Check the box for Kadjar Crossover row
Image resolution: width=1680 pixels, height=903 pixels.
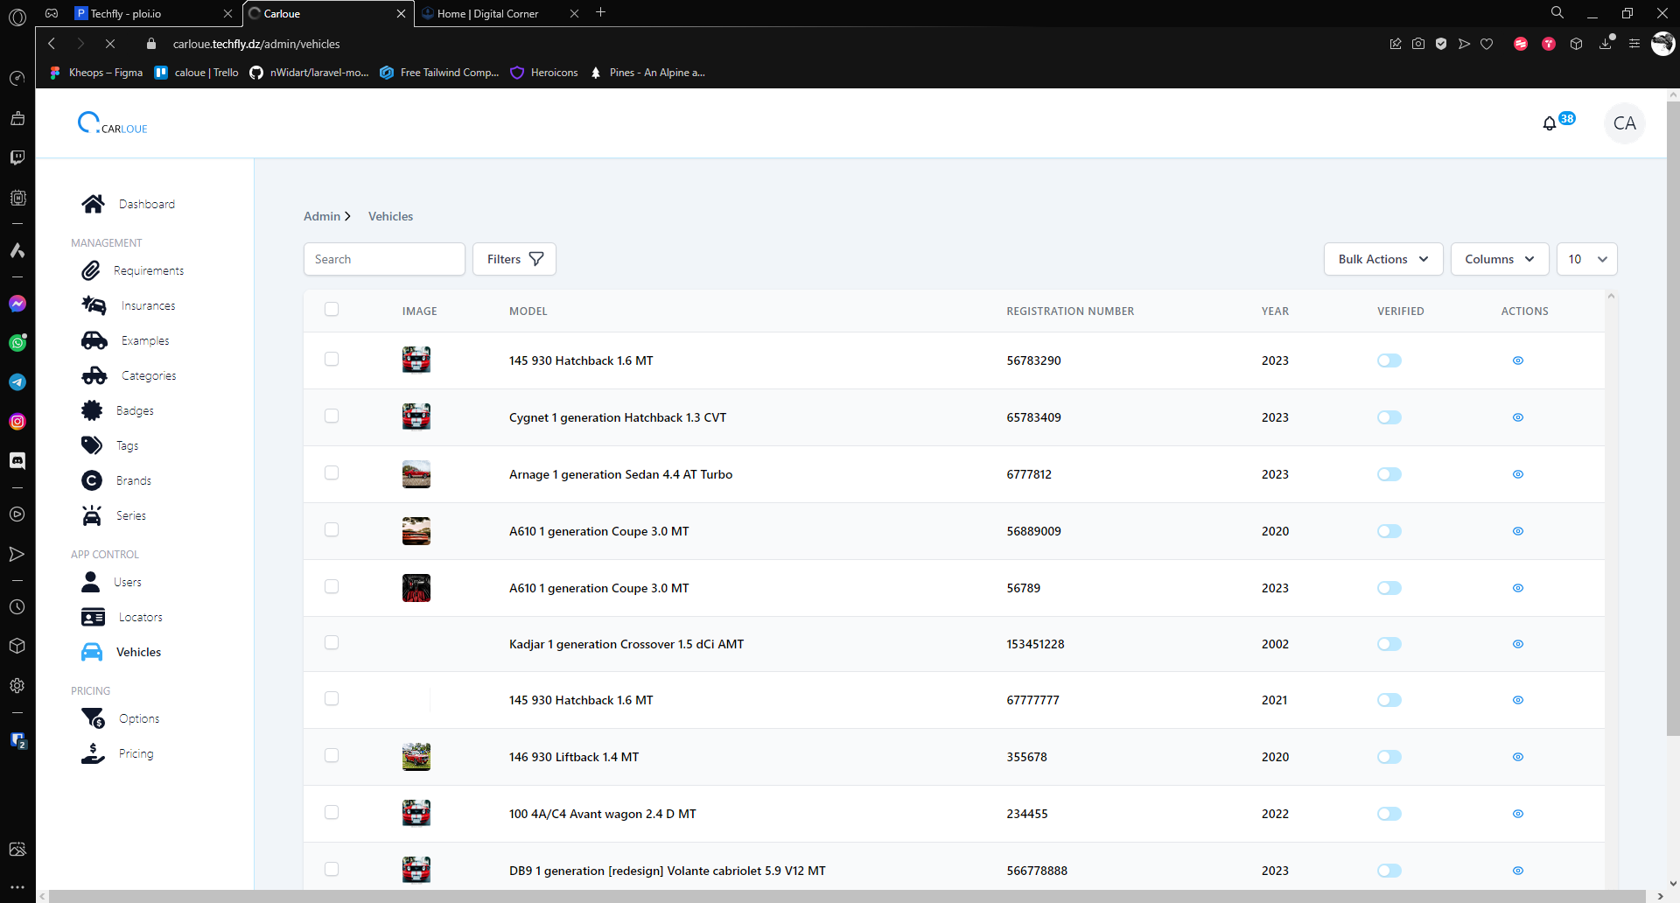[332, 643]
